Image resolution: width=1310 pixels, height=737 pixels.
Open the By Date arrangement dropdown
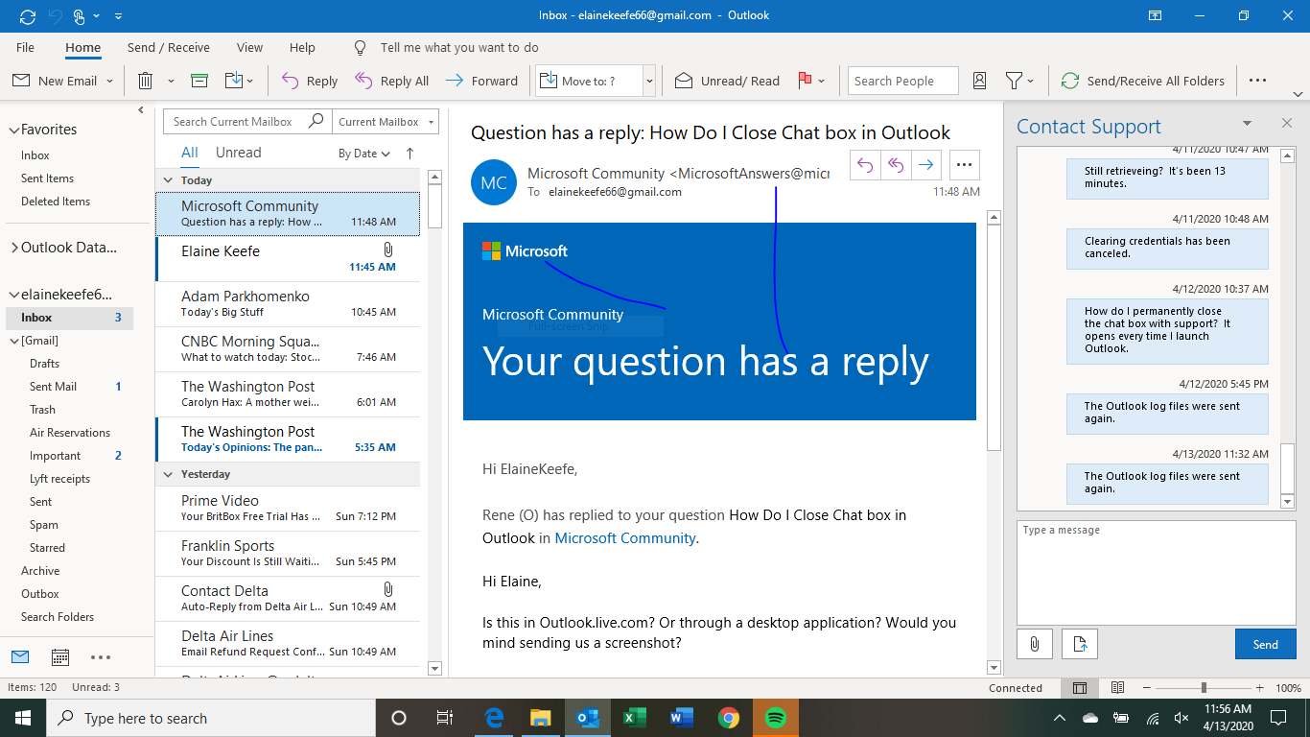364,154
